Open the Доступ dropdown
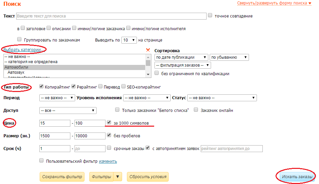 click(68, 111)
